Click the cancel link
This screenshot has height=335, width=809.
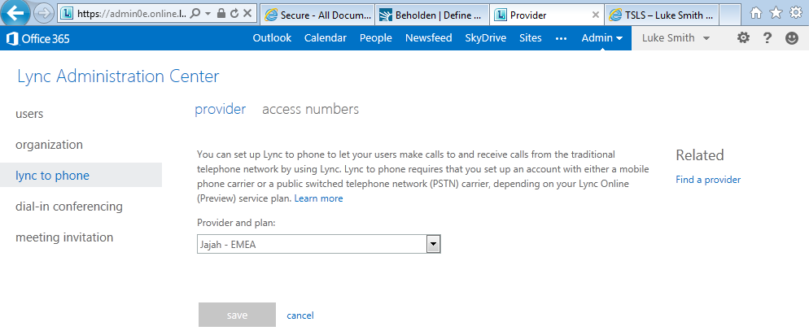(x=300, y=315)
